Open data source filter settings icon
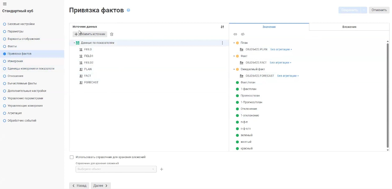This screenshot has width=392, height=189. pyautogui.click(x=222, y=27)
